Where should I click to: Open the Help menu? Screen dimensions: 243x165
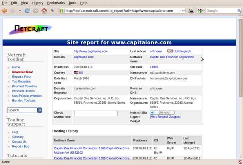(x=84, y=3)
